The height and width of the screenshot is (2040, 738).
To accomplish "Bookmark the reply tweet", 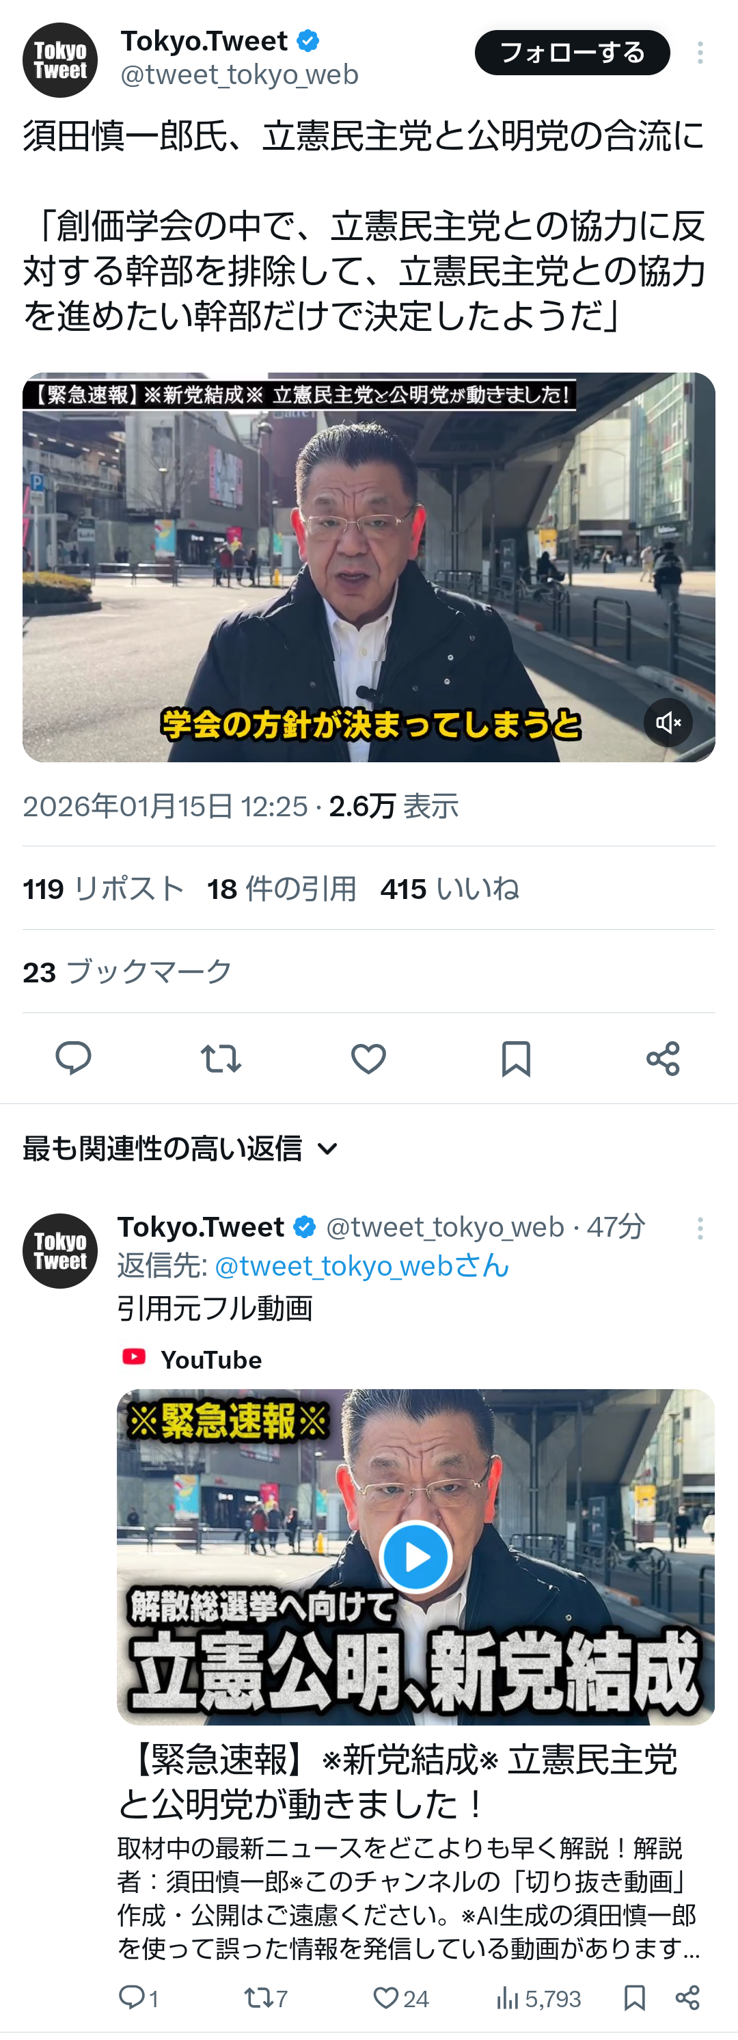I will pyautogui.click(x=634, y=1998).
